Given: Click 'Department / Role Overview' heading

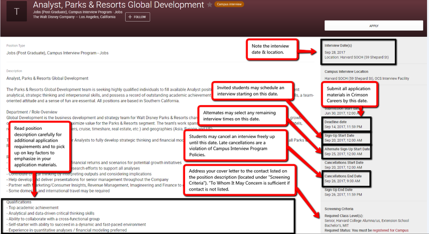Looking at the screenshot, I should point(32,112).
